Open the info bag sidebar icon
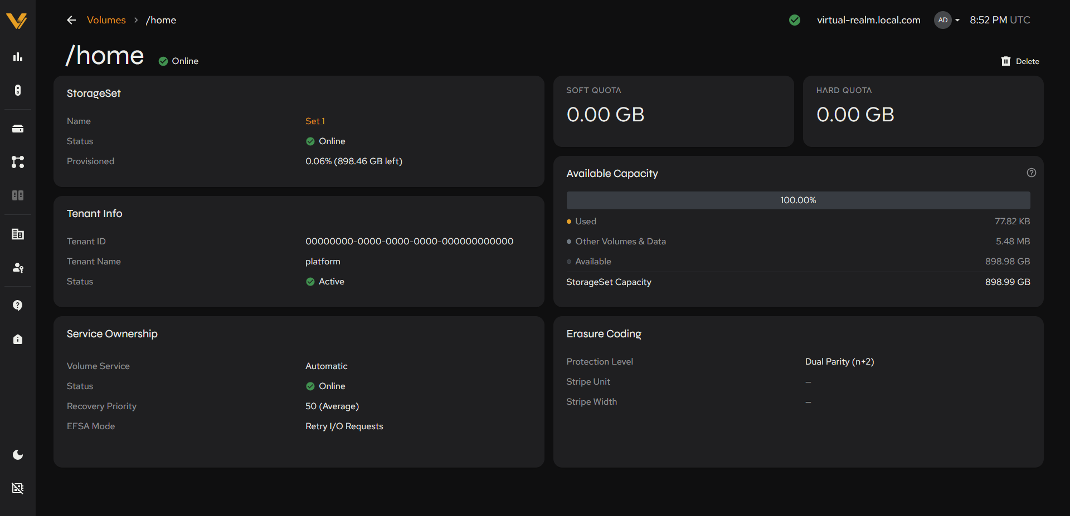 [18, 339]
